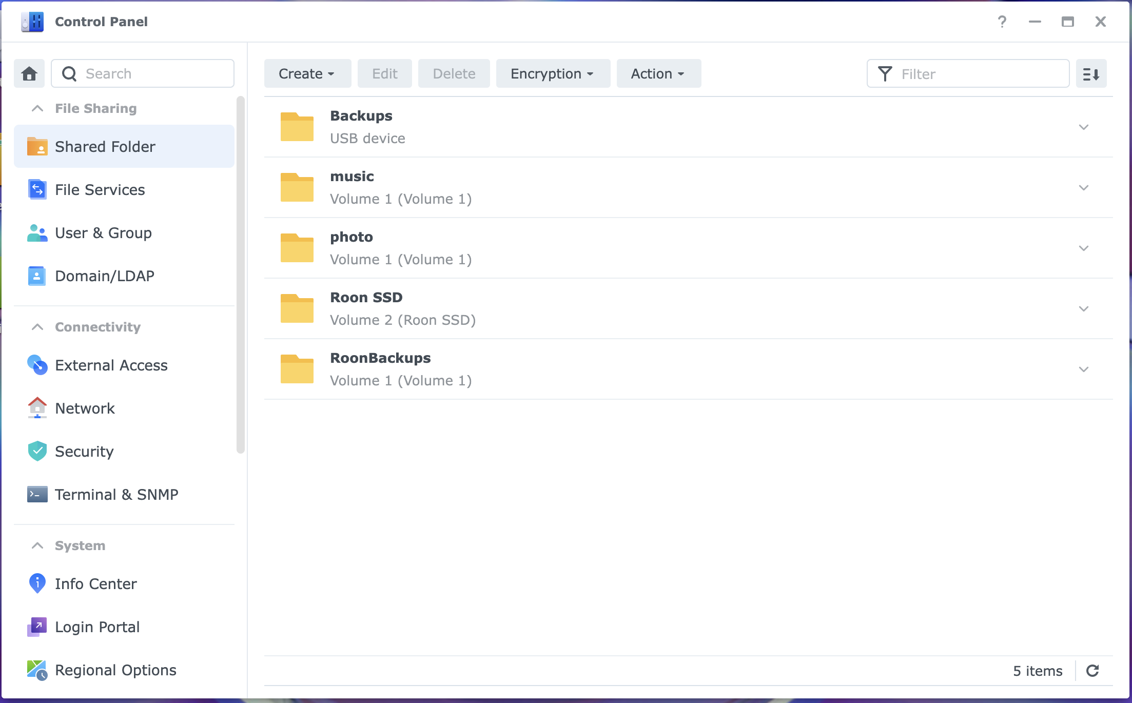Open Shared Folder settings
The height and width of the screenshot is (703, 1132).
(124, 146)
